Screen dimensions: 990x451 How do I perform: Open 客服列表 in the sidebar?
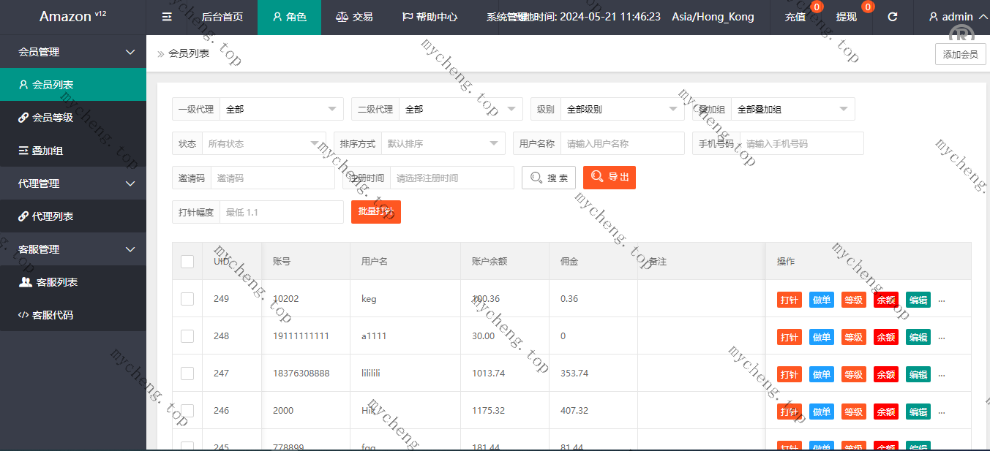[56, 282]
